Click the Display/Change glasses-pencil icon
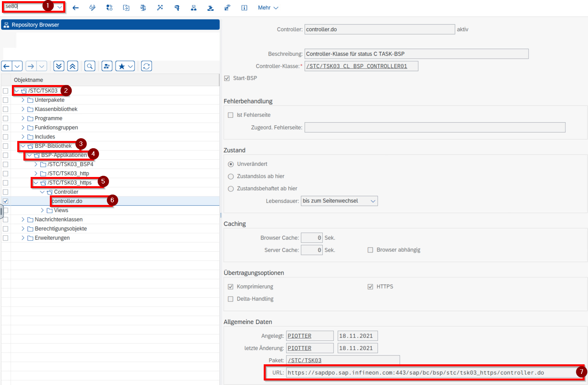 point(92,8)
